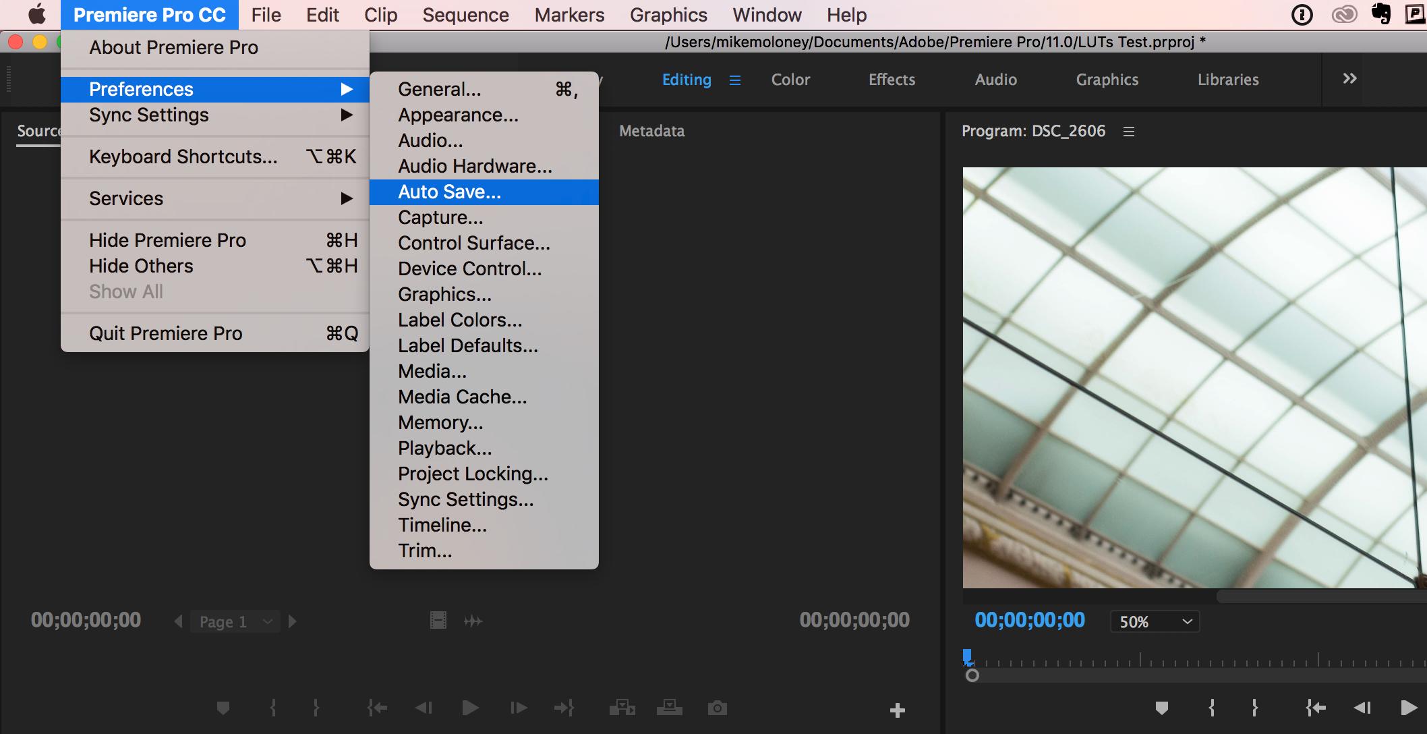Open the Page 1 dropdown in Source monitor
The height and width of the screenshot is (734, 1427).
pyautogui.click(x=235, y=621)
